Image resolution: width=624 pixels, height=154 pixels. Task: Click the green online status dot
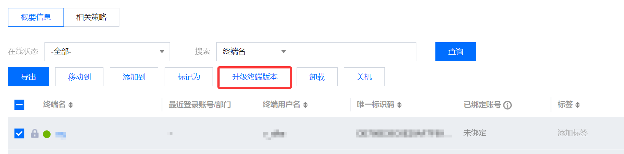(x=47, y=134)
